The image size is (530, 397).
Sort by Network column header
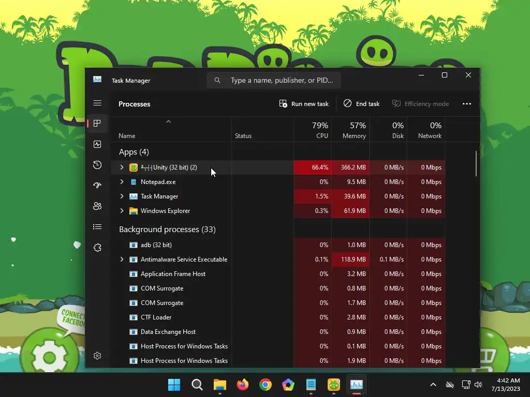(x=426, y=130)
